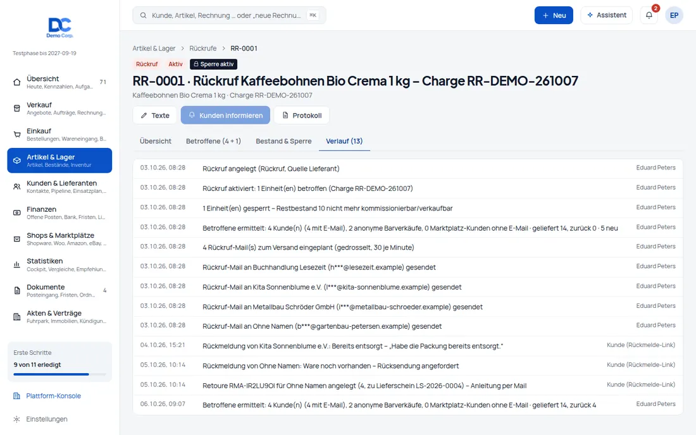Click the red Rückruf badge

(147, 64)
